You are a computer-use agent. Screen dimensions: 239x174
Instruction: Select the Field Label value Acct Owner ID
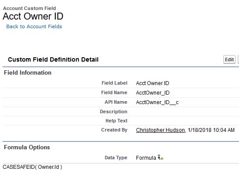152,83
